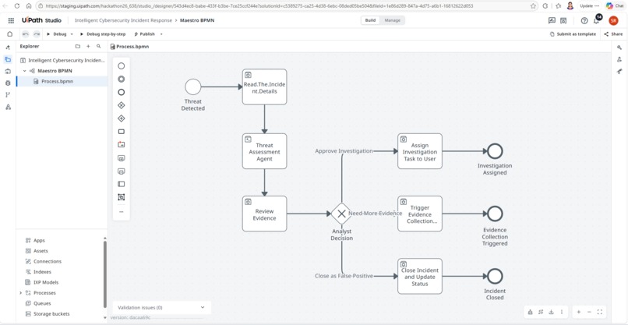The height and width of the screenshot is (325, 628).
Task: Select the task rectangle shape in palette
Action: tap(122, 132)
